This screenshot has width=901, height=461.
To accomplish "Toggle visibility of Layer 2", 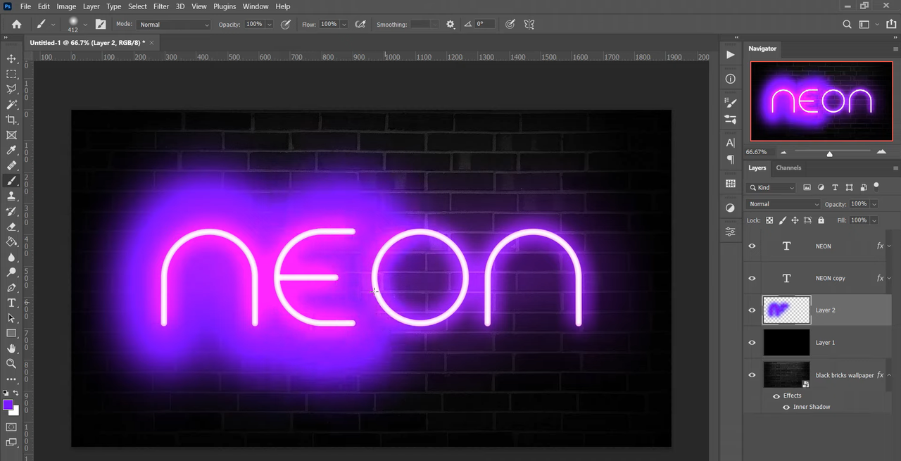I will tap(752, 310).
